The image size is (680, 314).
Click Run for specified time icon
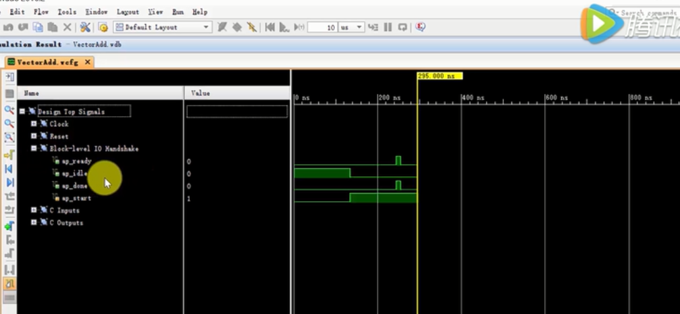(299, 27)
